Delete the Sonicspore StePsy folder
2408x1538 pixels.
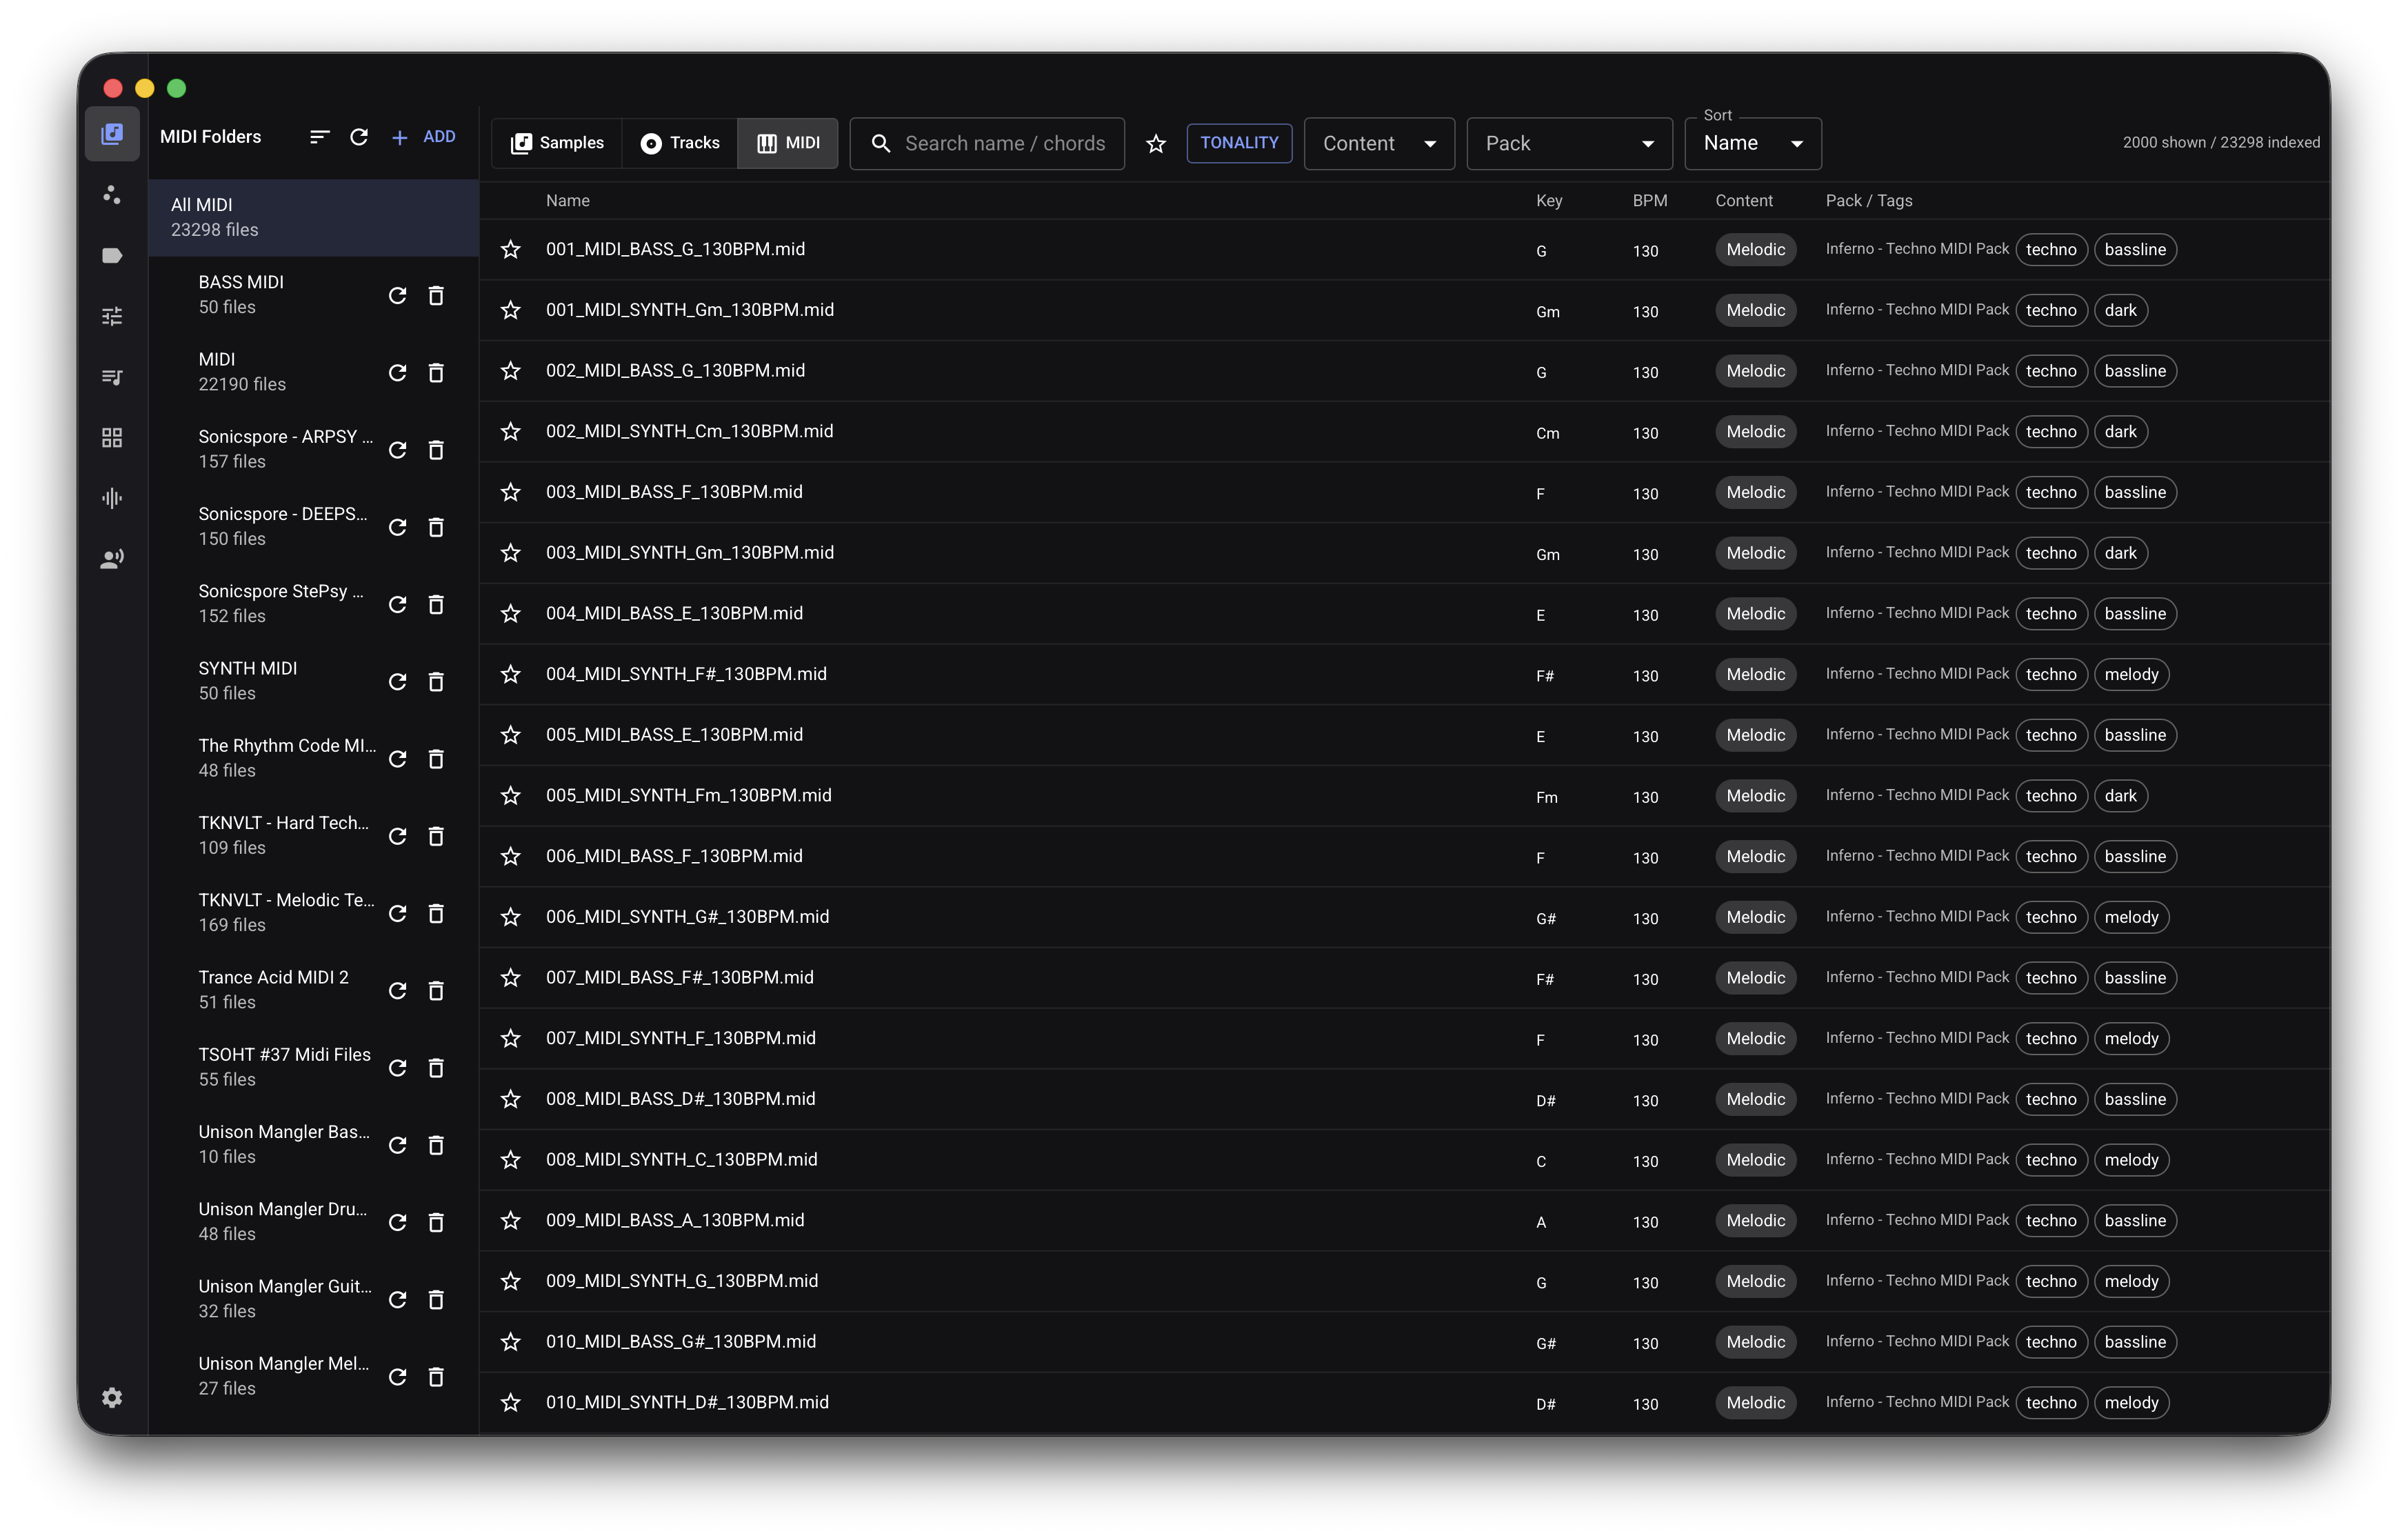click(x=436, y=604)
